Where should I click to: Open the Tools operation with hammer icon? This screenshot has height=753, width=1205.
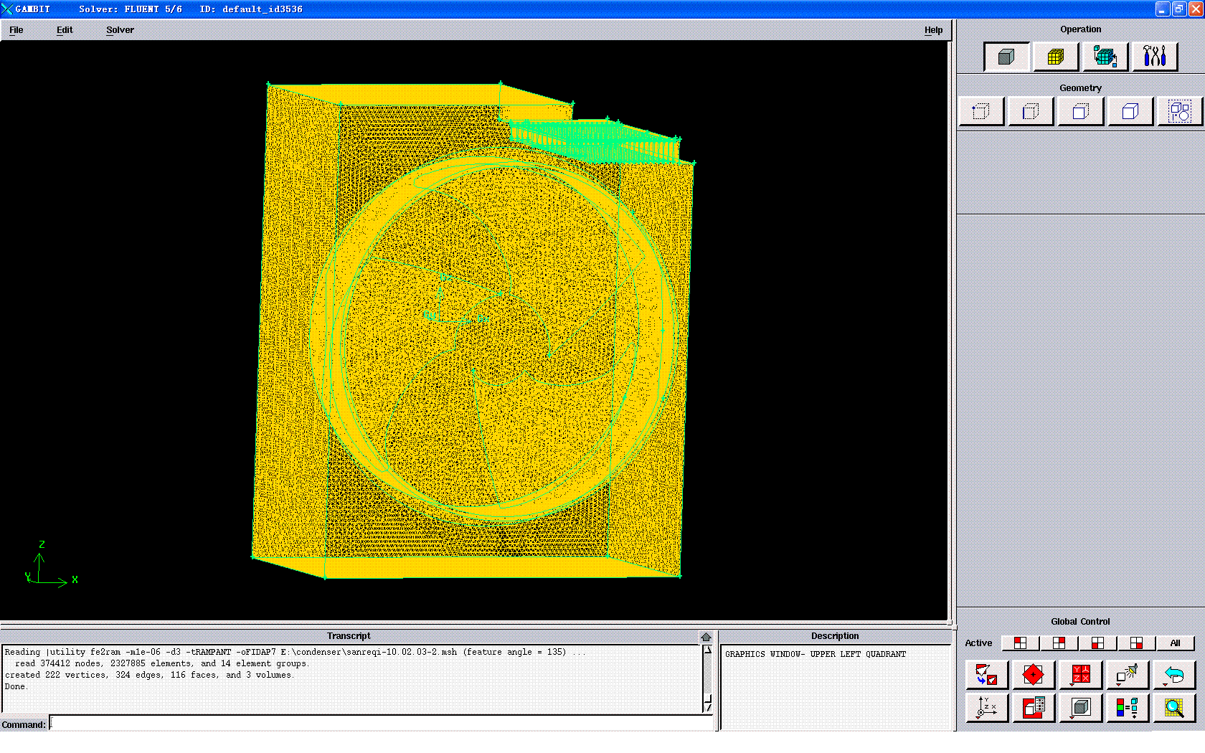[1154, 57]
